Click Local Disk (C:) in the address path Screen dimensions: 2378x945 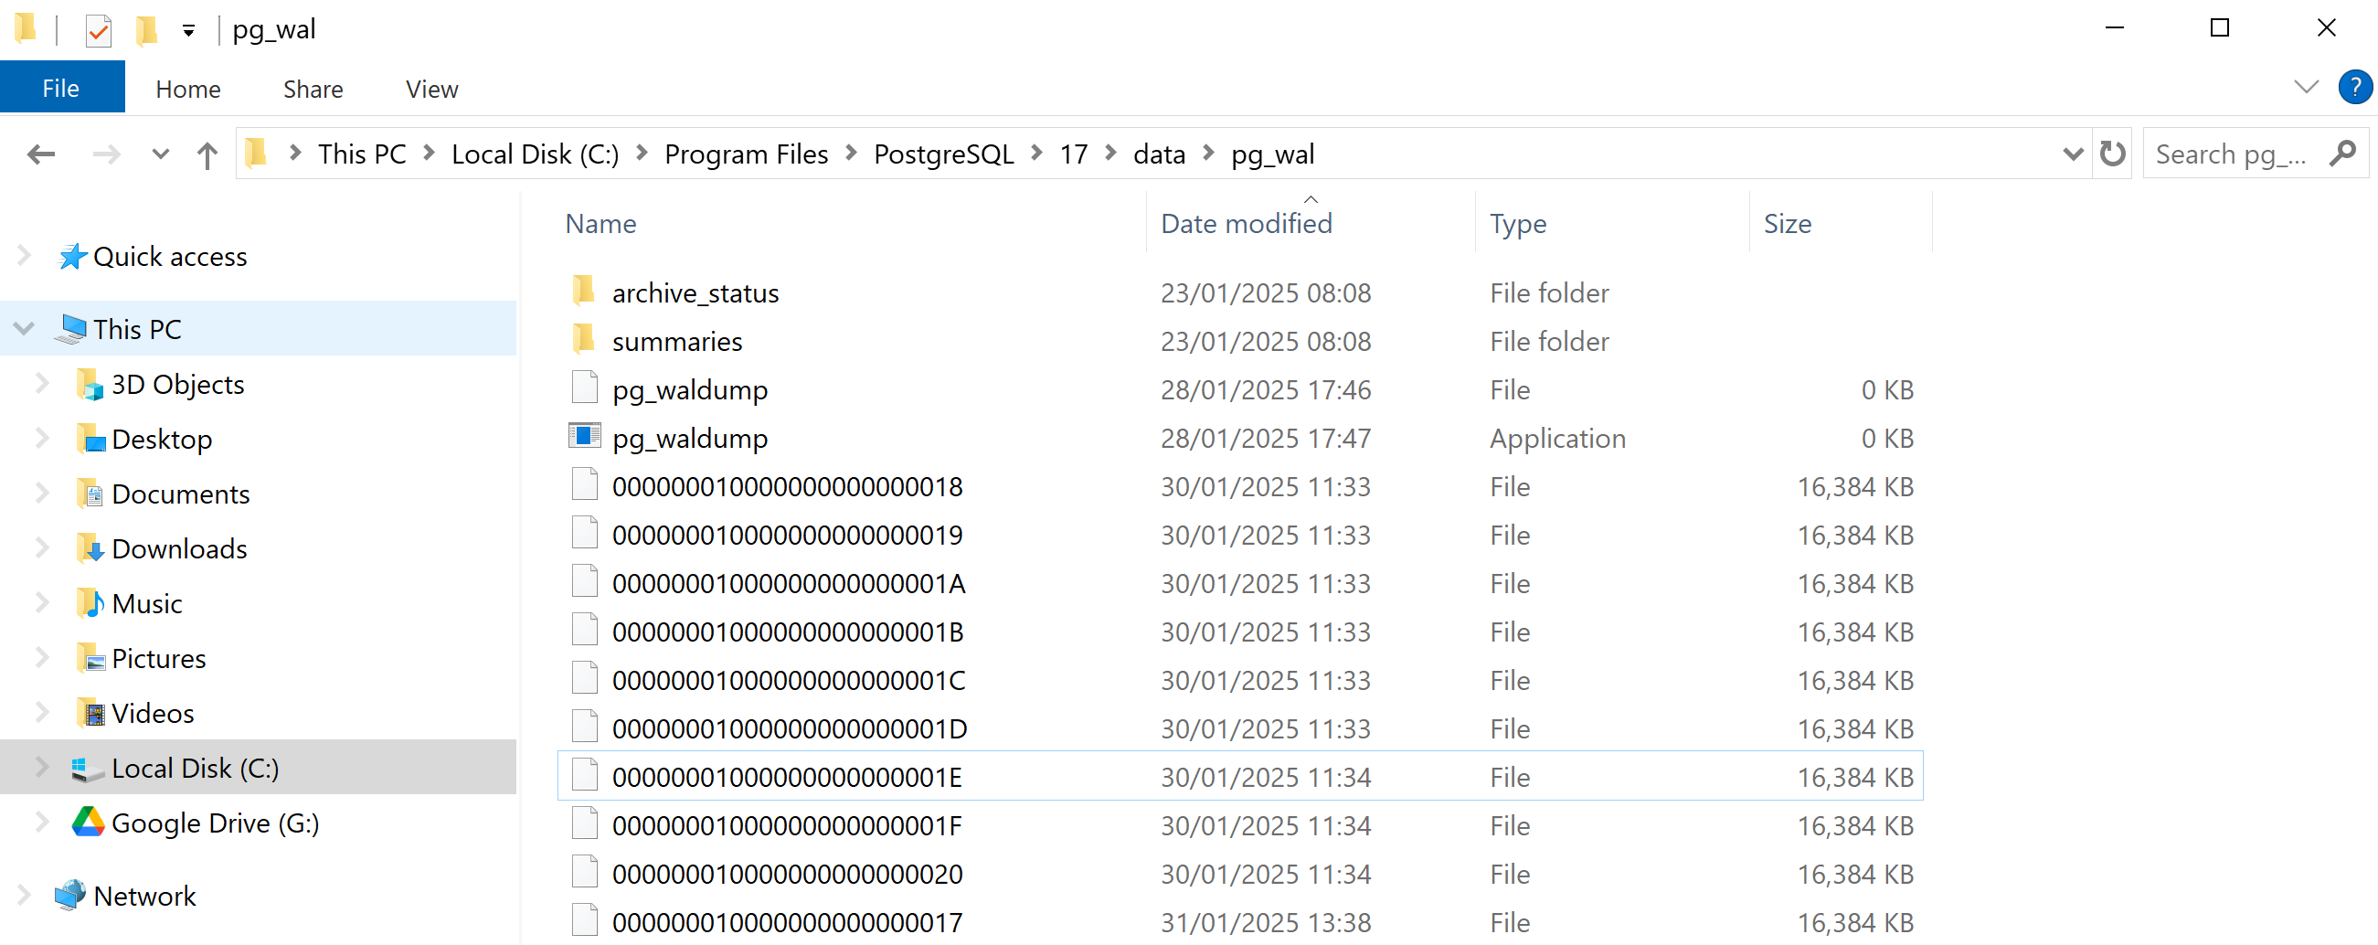[x=535, y=154]
